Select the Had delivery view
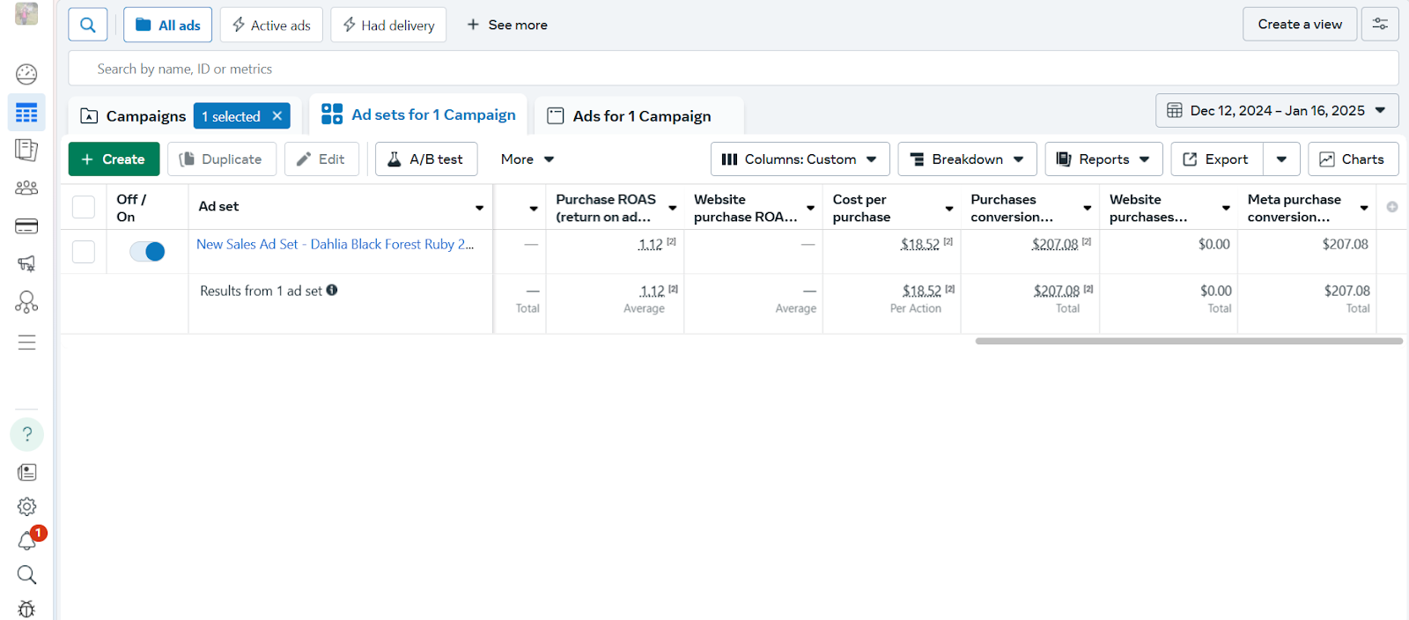This screenshot has height=620, width=1409. [388, 26]
